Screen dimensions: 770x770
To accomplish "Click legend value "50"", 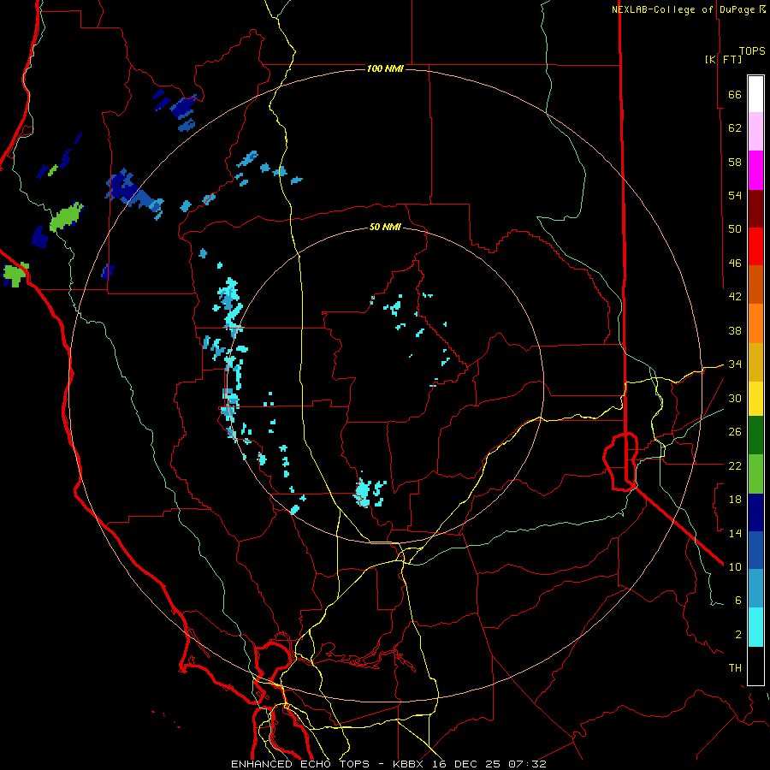I will point(735,228).
